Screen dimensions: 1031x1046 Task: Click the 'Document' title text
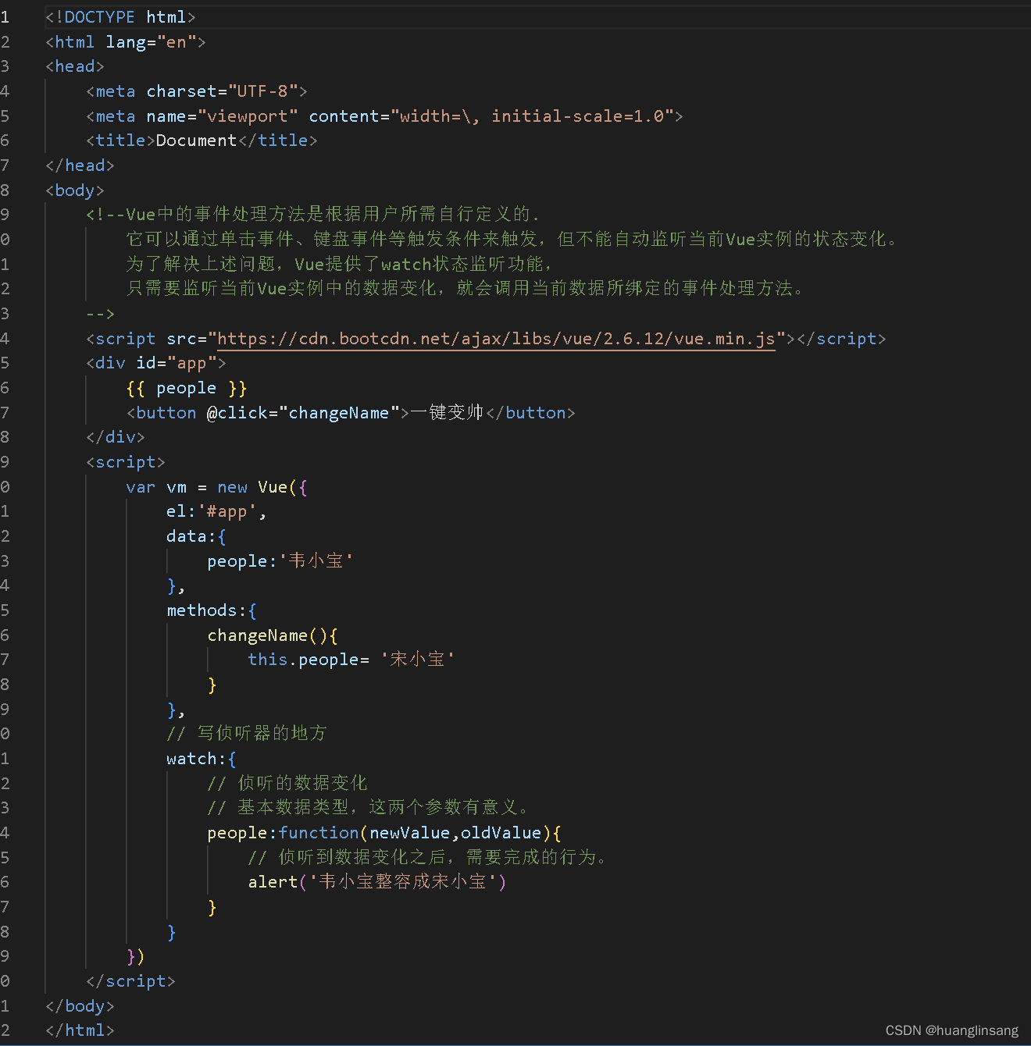point(196,141)
